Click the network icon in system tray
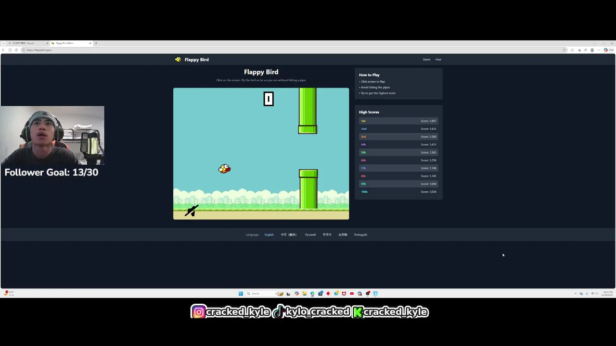Viewport: 616px width, 346px height. tap(592, 294)
